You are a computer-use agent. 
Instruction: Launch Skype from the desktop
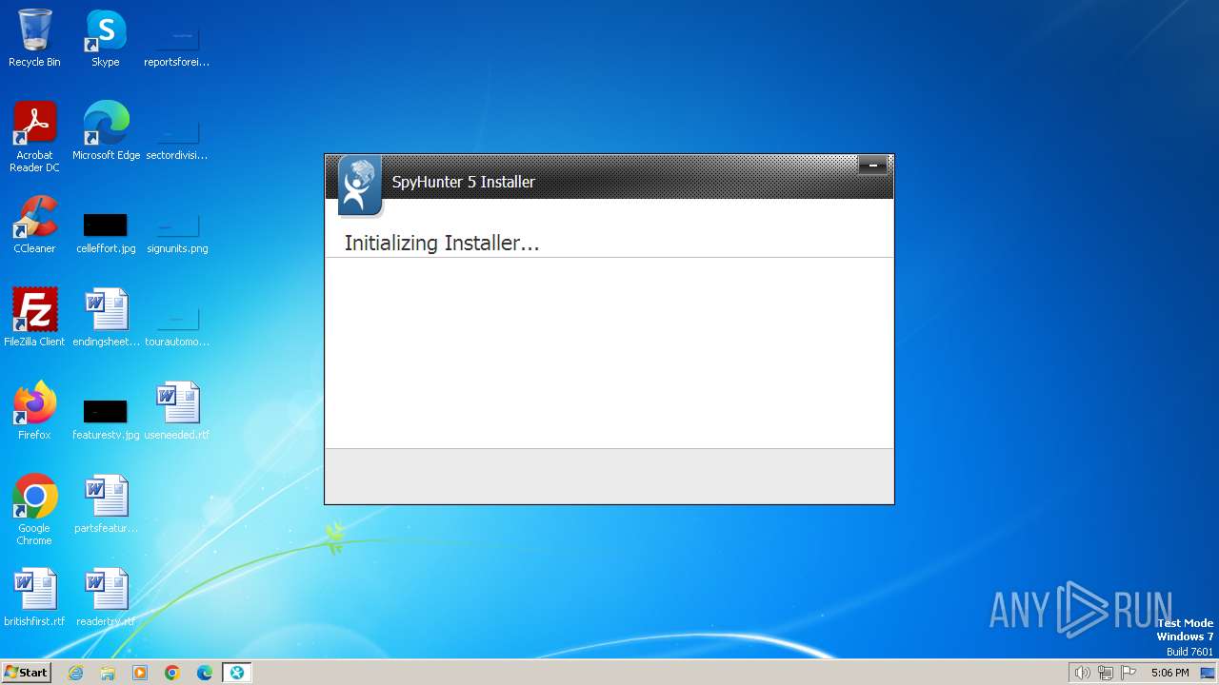coord(106,38)
